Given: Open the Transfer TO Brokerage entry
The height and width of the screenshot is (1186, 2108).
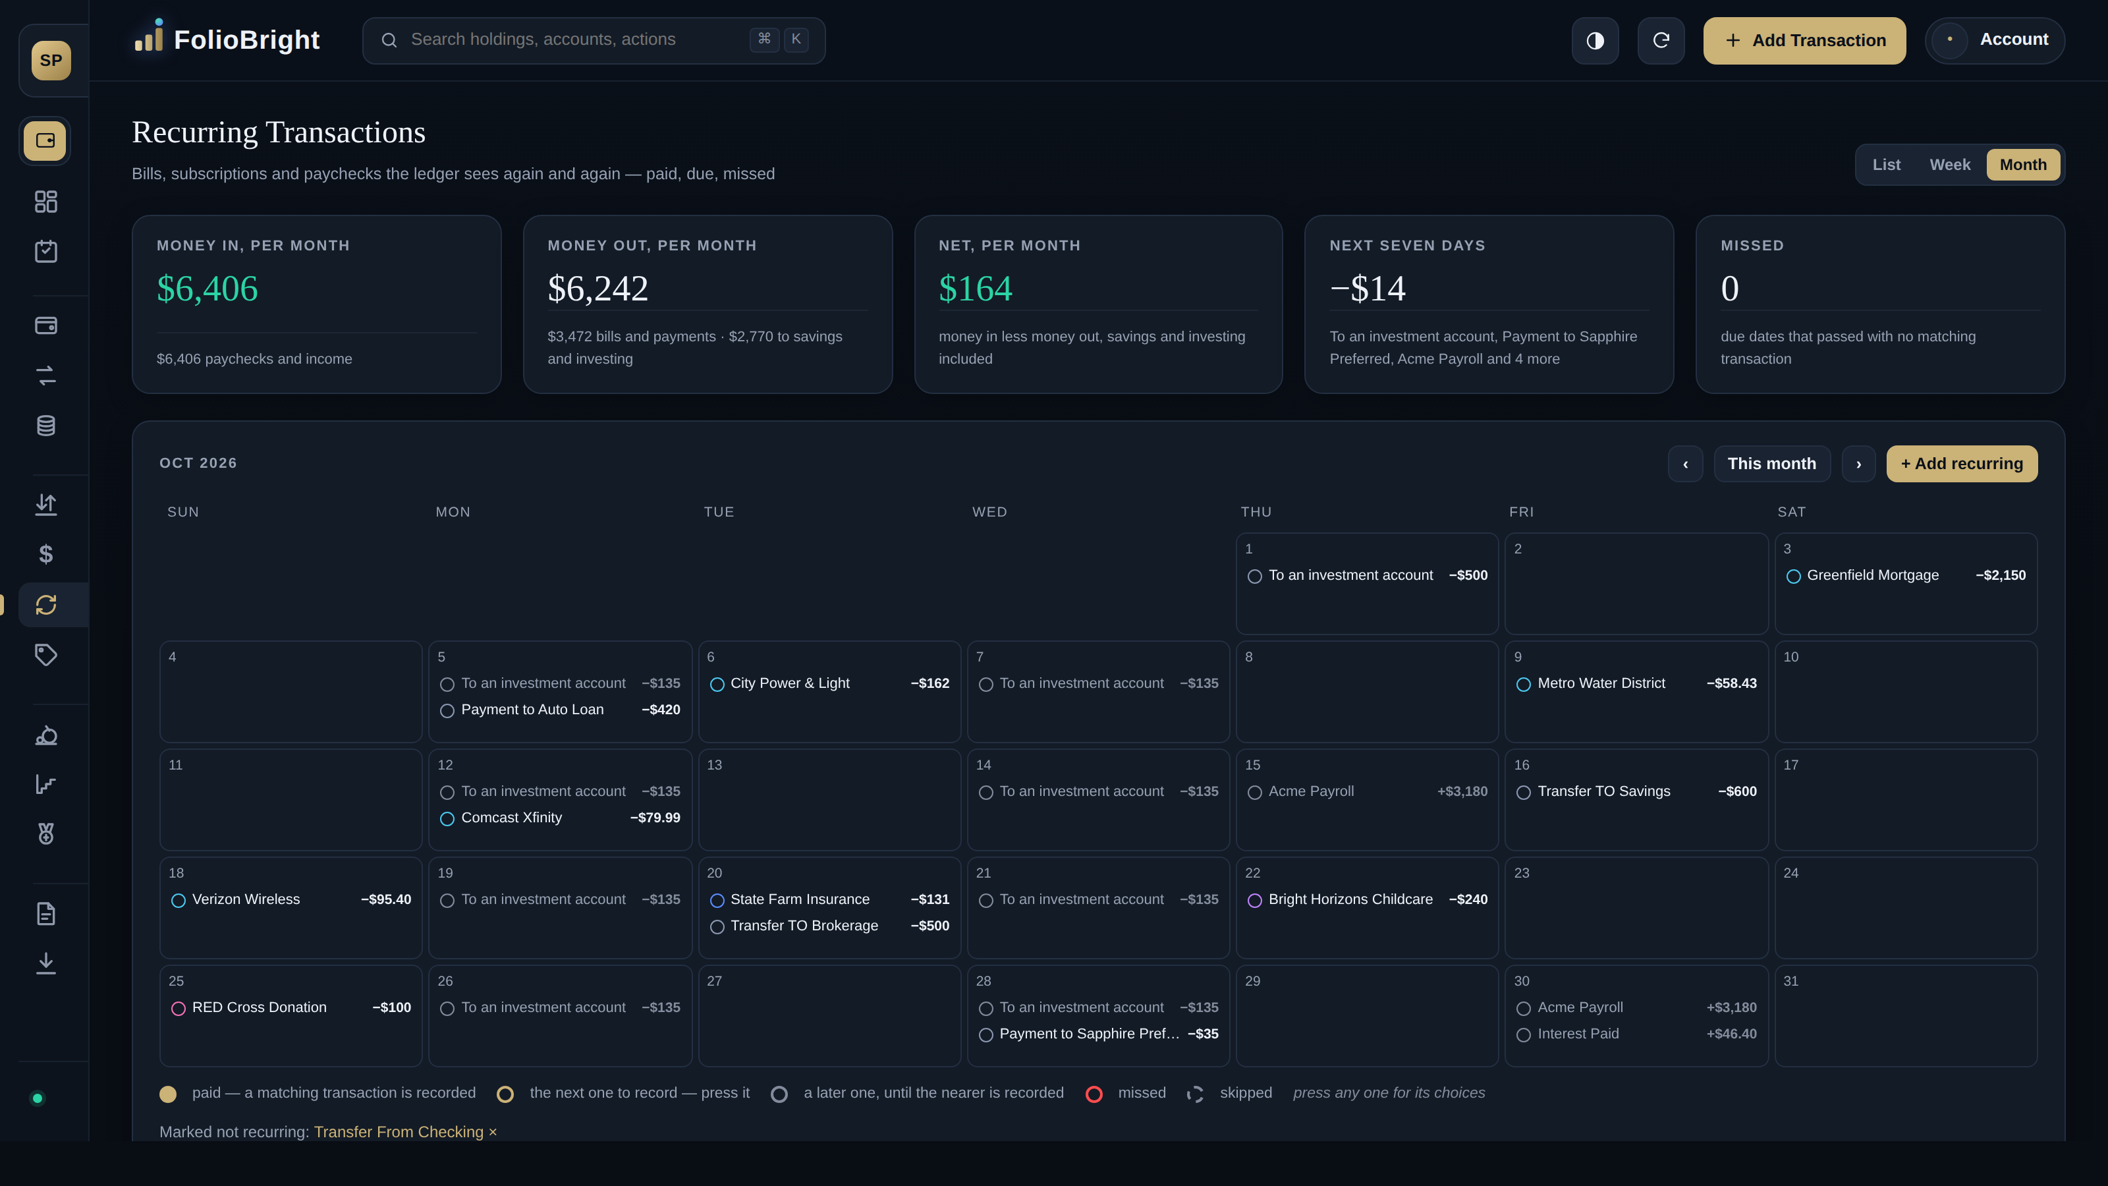Looking at the screenshot, I should [x=829, y=926].
